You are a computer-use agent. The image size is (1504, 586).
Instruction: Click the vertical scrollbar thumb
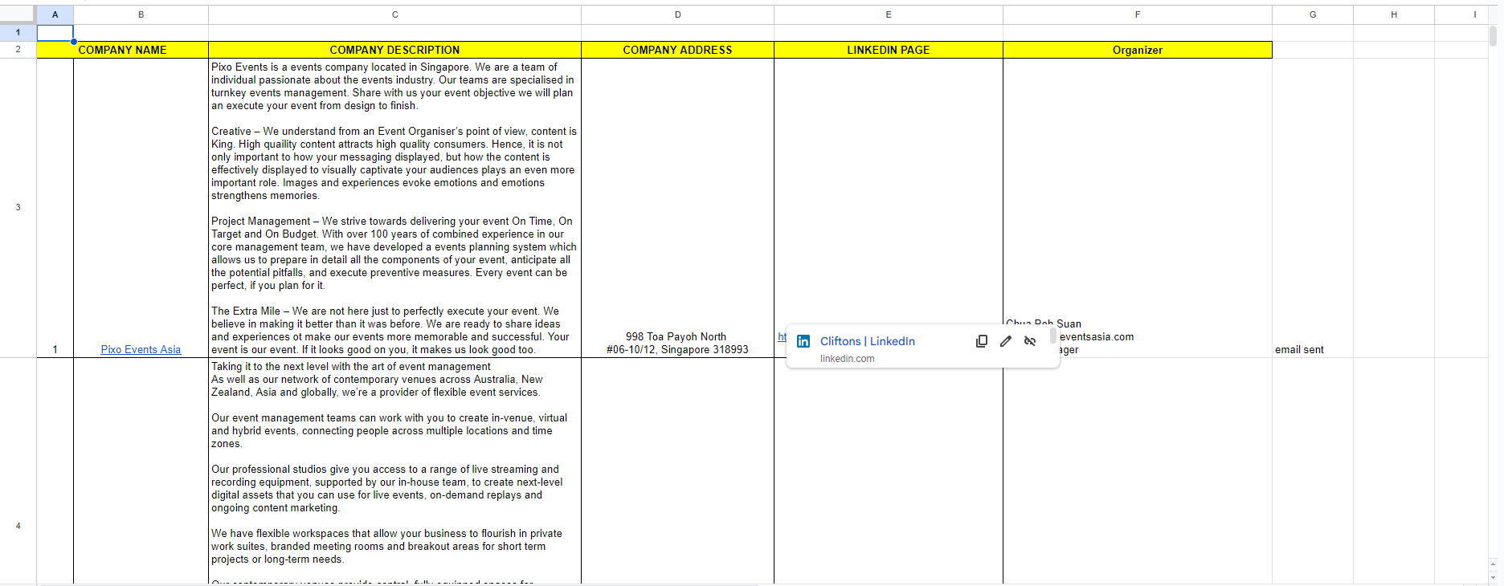pos(1493,36)
